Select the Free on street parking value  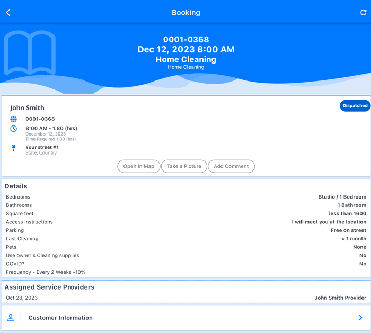tap(349, 230)
